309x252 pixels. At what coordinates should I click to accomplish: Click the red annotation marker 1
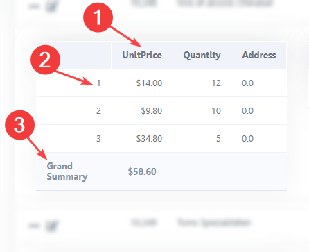[x=98, y=17]
